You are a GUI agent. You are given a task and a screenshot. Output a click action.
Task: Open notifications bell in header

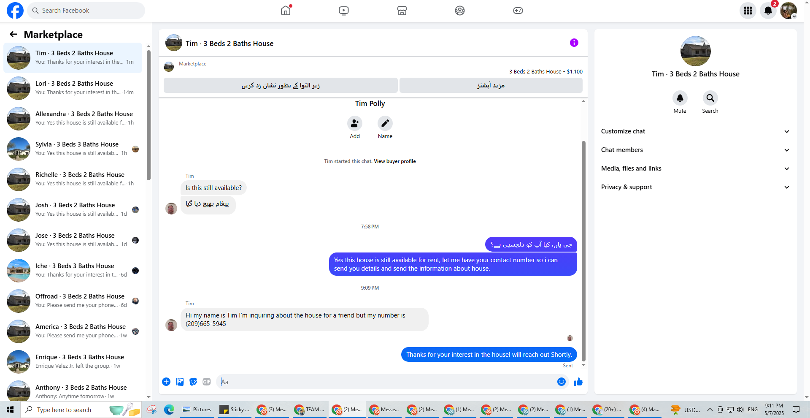[768, 11]
